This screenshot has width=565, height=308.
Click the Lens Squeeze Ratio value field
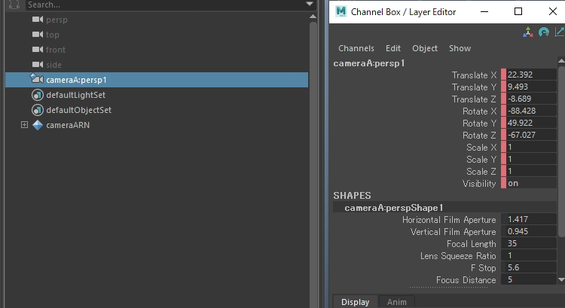529,255
